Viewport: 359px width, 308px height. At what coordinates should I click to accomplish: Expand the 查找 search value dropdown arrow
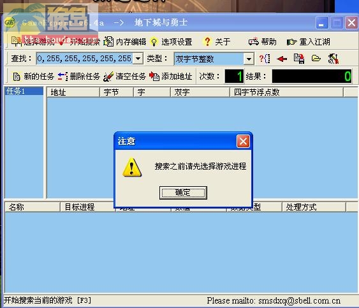click(138, 59)
